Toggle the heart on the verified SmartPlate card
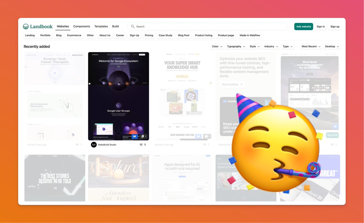The image size is (364, 223). [78, 145]
